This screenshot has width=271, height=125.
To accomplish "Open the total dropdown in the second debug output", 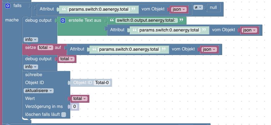I will [x=67, y=59].
